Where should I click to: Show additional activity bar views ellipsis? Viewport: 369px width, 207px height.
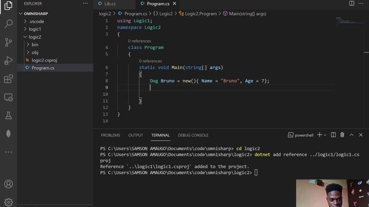tap(9, 152)
